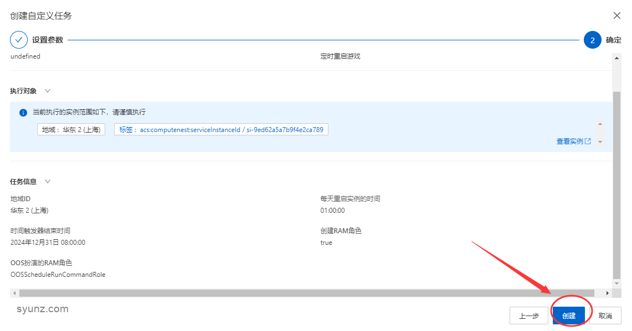This screenshot has width=632, height=331.
Task: Collapse the 任务信息 section chevron
Action: [48, 181]
